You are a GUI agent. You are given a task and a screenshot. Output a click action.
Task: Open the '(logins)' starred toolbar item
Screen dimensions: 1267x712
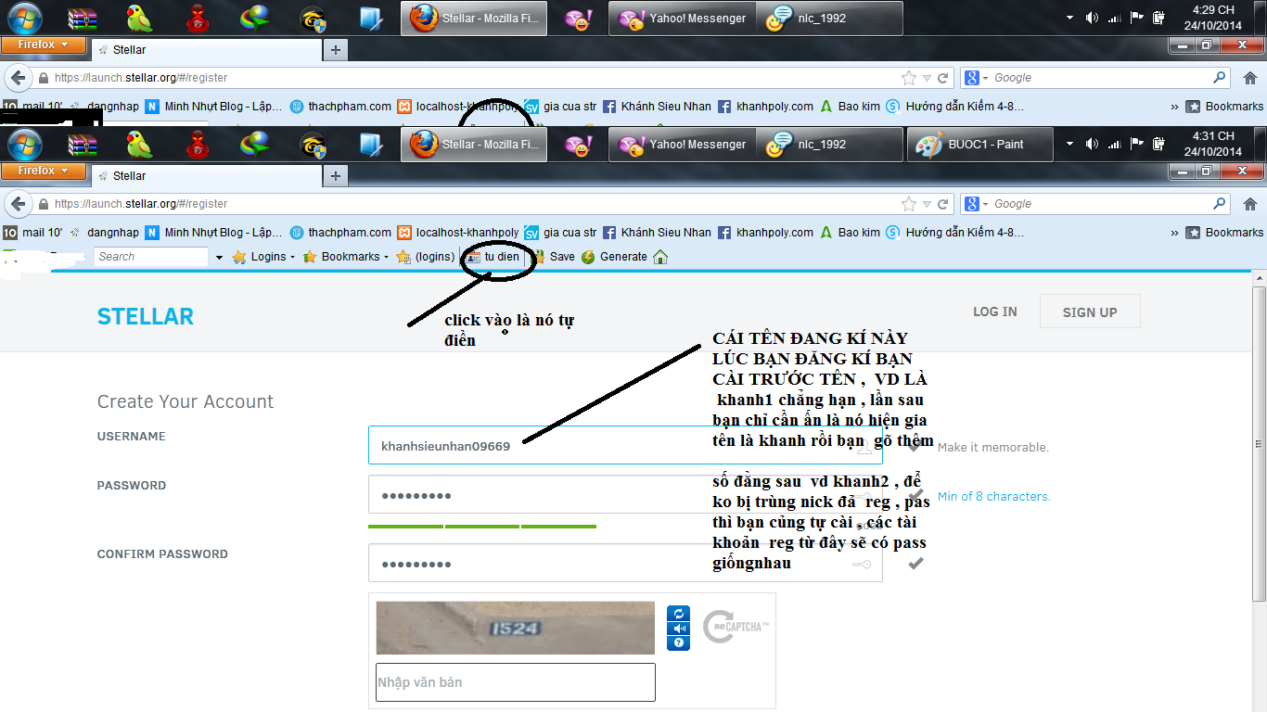(x=426, y=257)
